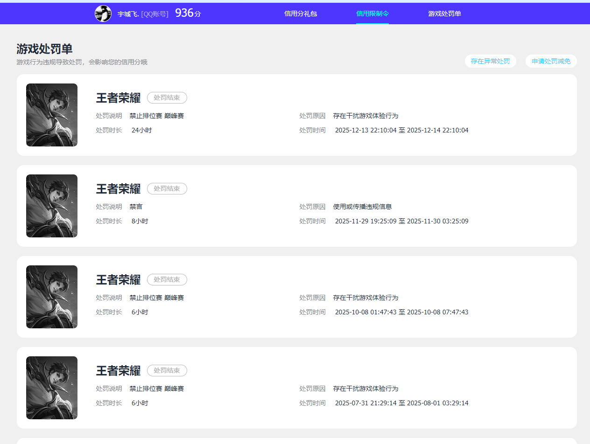Click 6小时 duration on 2025-10-08 card
Viewport: 590px width, 444px height.
click(x=140, y=312)
